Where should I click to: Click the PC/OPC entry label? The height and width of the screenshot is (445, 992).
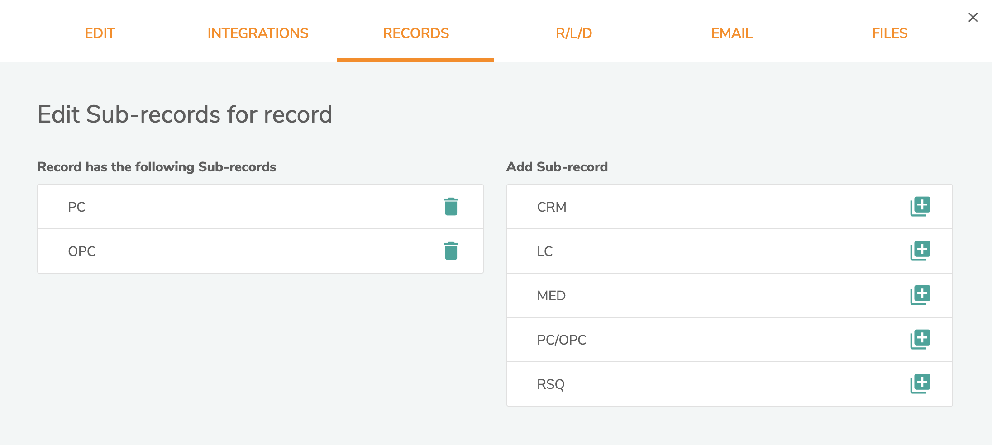(561, 340)
